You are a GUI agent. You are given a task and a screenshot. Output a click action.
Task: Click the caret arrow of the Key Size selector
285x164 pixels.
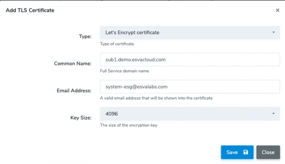click(273, 114)
